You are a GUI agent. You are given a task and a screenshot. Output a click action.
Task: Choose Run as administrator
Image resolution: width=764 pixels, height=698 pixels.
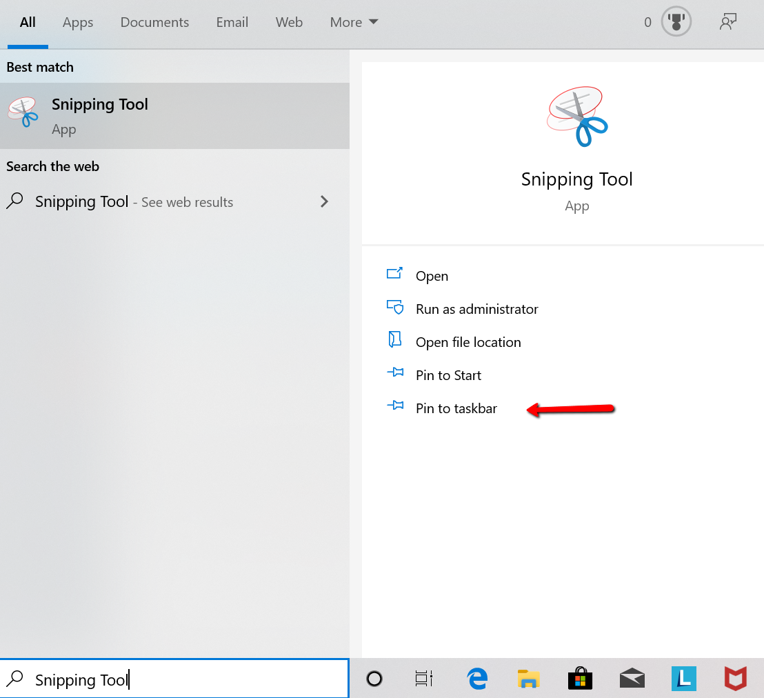click(x=476, y=309)
